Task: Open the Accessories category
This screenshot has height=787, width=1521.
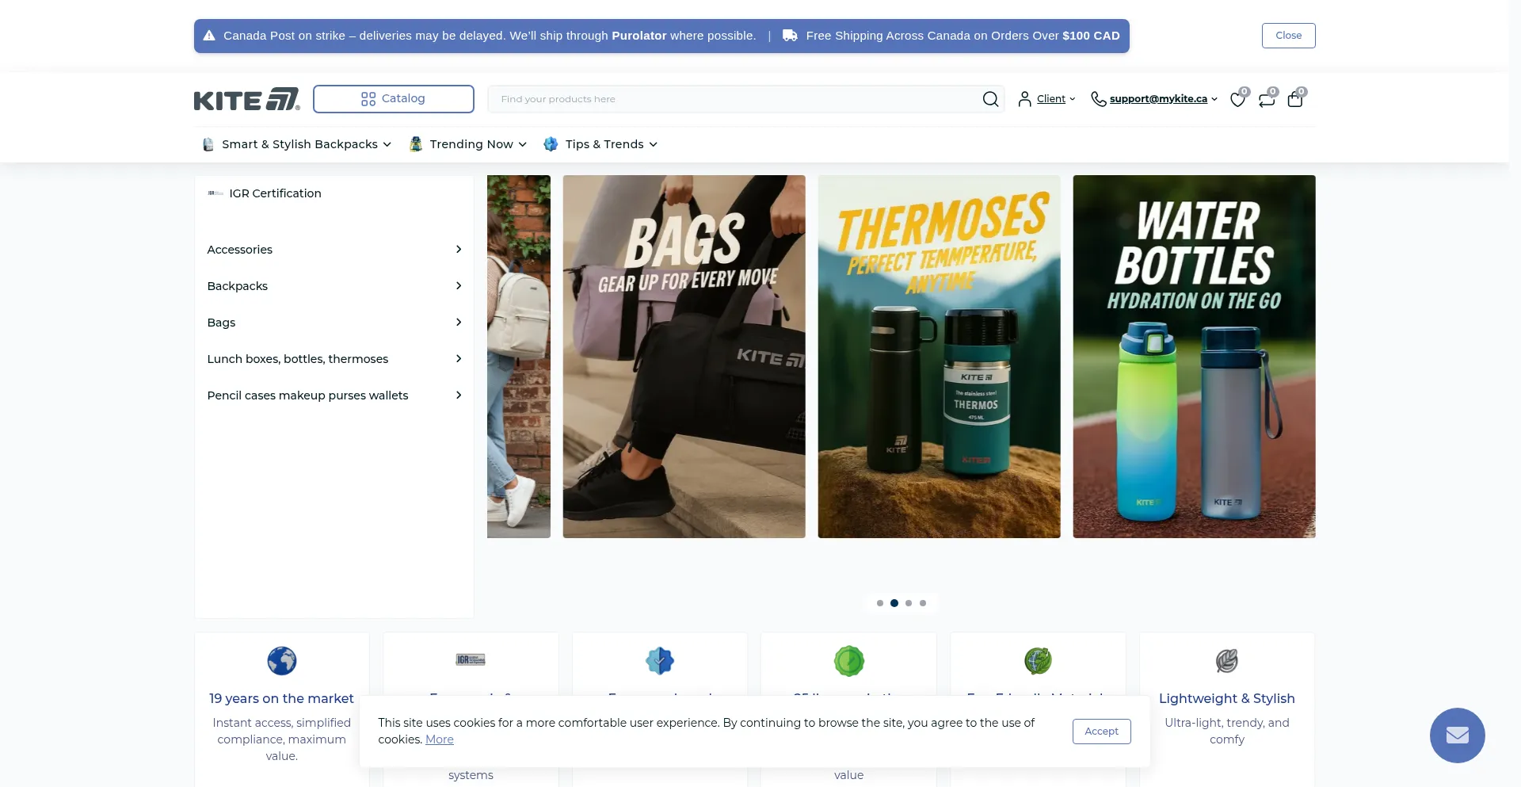Action: point(239,250)
